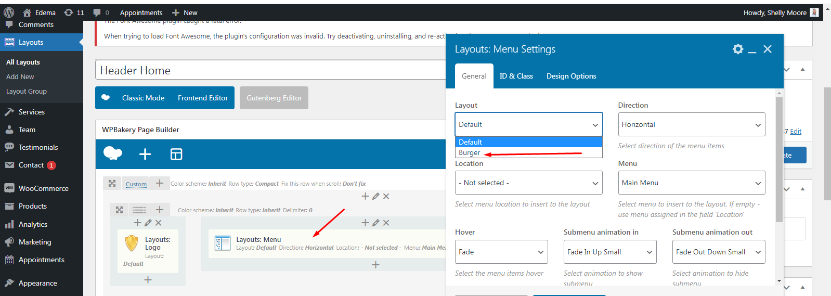Open Appointments in the sidebar
The width and height of the screenshot is (831, 296).
[x=42, y=260]
